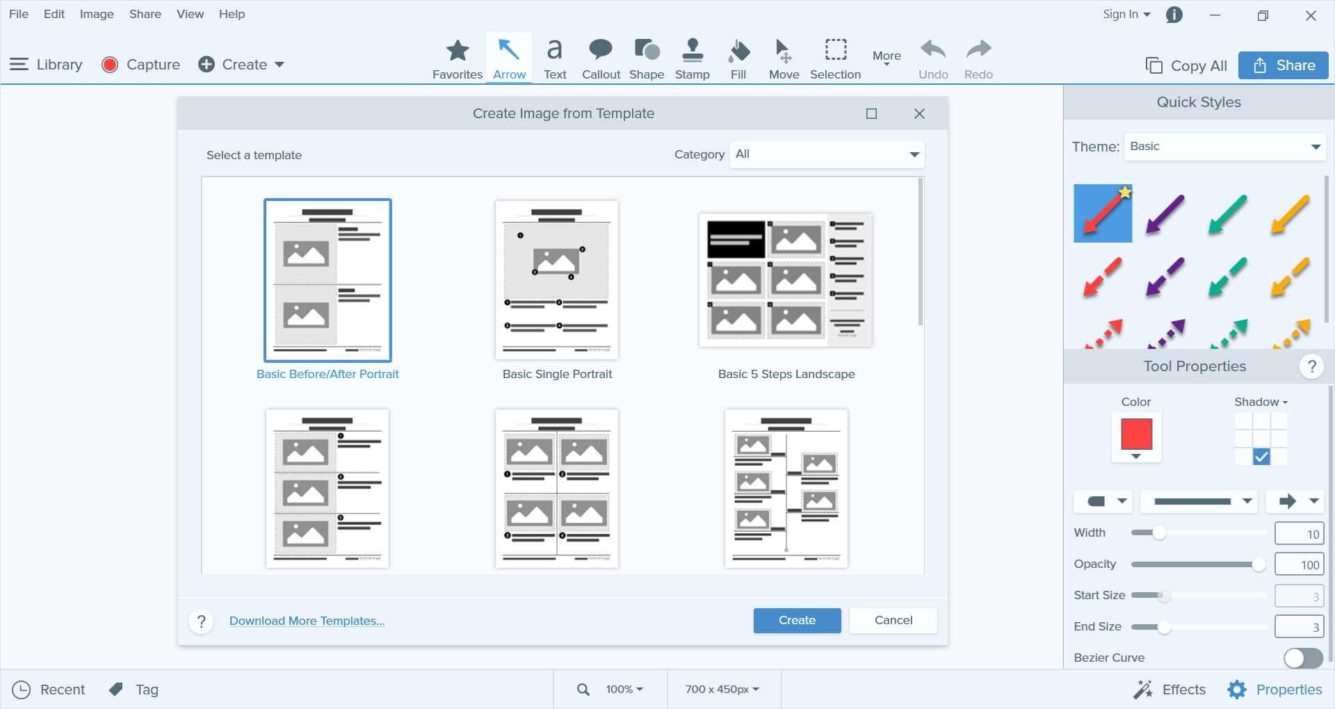Select the Basic 5 Steps Landscape template

pyautogui.click(x=785, y=280)
